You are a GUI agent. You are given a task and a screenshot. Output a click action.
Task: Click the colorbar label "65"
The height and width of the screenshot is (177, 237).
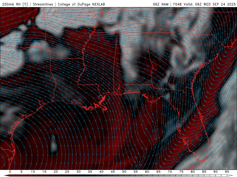pos(158,172)
